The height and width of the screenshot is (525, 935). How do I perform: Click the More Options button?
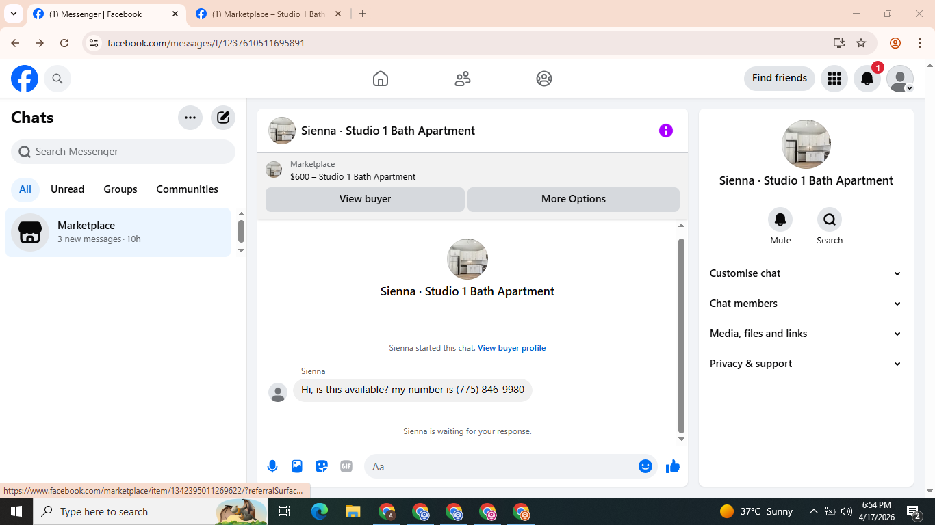(574, 199)
